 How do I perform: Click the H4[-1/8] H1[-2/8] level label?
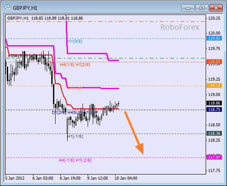tap(75, 160)
